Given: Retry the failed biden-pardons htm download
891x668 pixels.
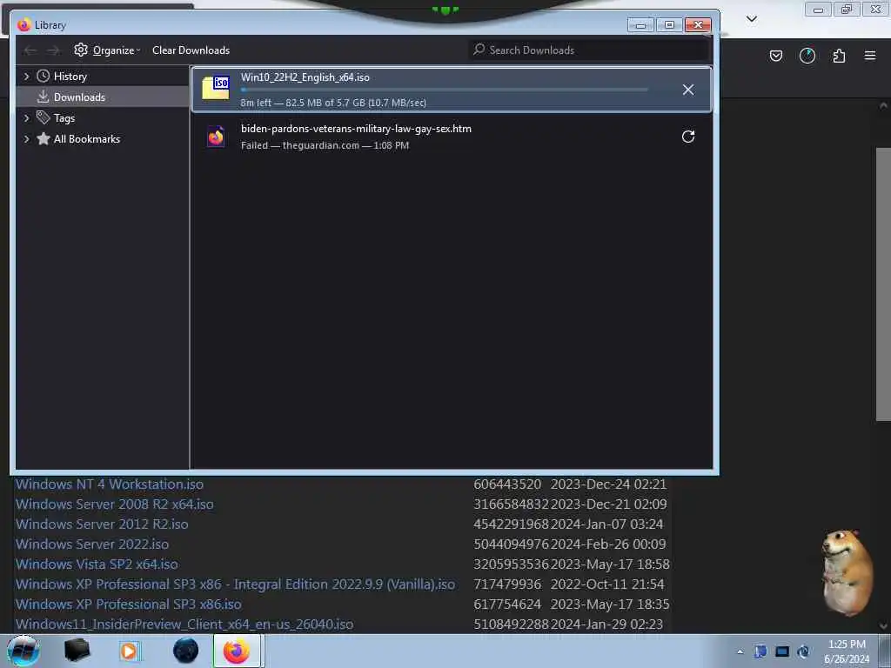Looking at the screenshot, I should coord(688,137).
